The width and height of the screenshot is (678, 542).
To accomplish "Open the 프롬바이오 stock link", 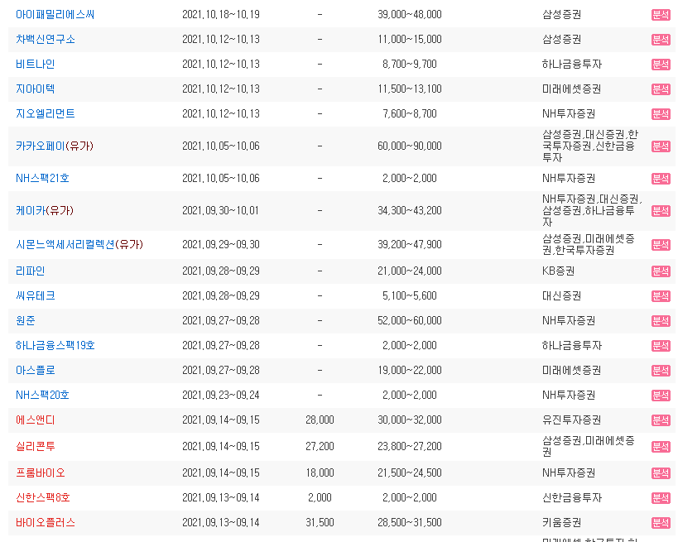I will click(x=41, y=472).
